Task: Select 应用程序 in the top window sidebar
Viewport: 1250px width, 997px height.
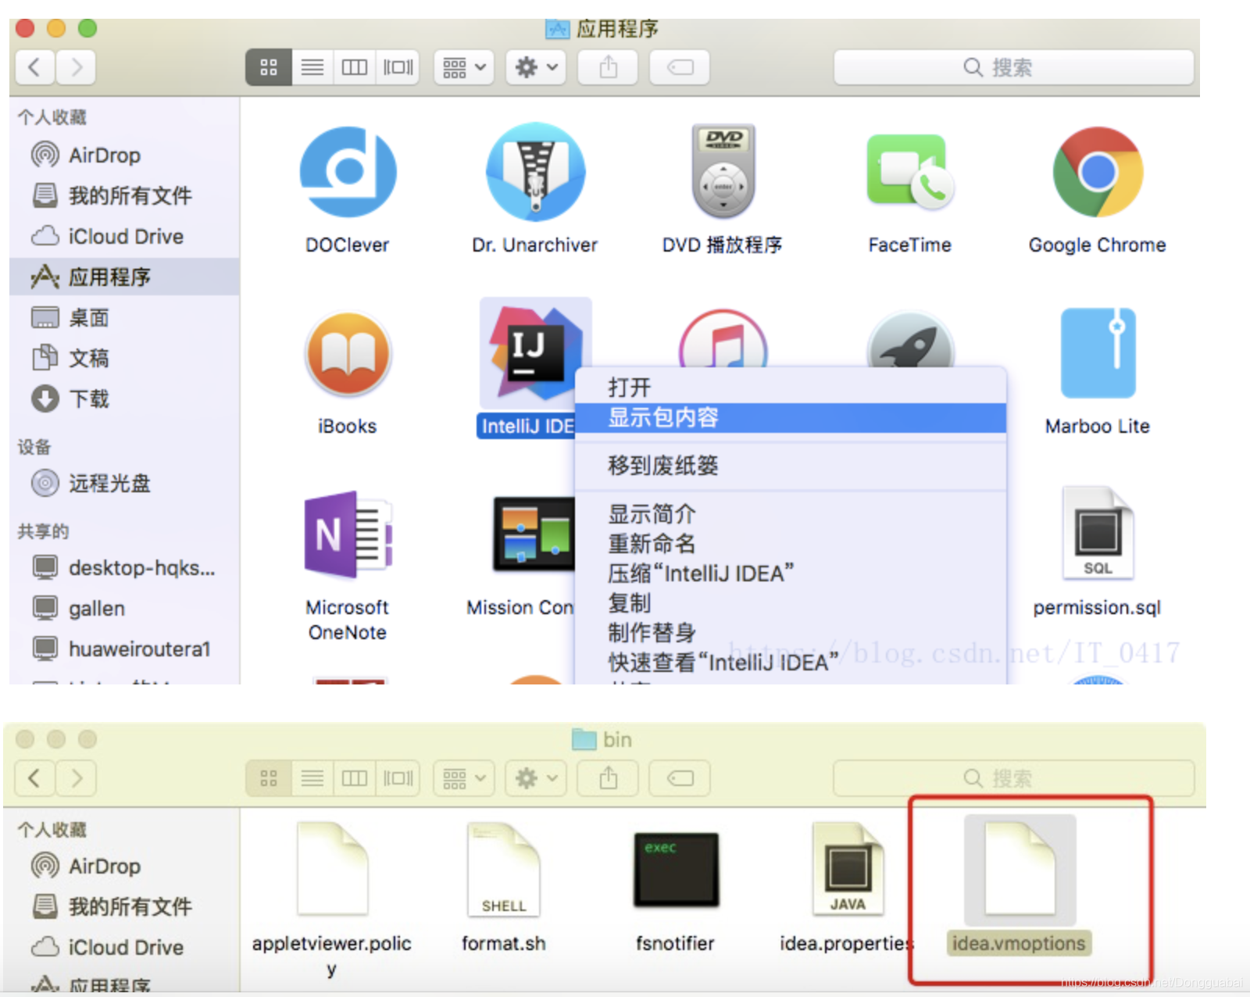Action: coord(124,277)
